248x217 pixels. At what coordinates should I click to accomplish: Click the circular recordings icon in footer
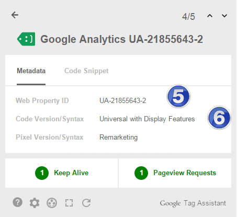52,203
